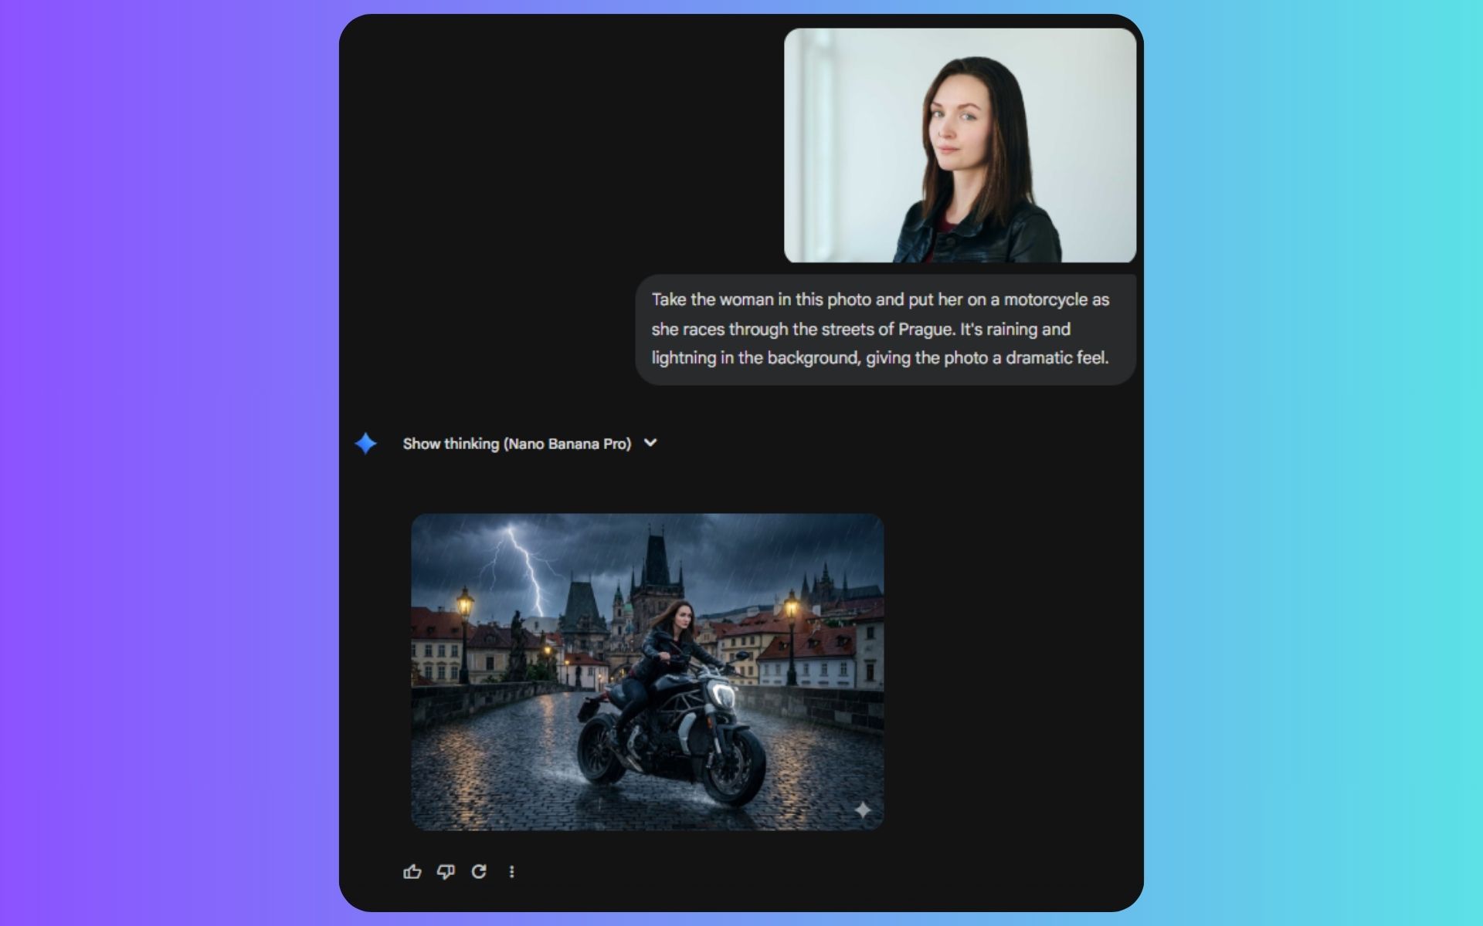Expand the Show thinking chevron arrow

[x=650, y=443]
